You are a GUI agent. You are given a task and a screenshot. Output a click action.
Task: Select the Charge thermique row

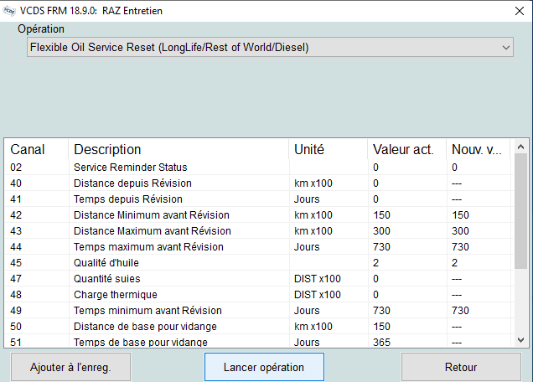click(x=257, y=295)
